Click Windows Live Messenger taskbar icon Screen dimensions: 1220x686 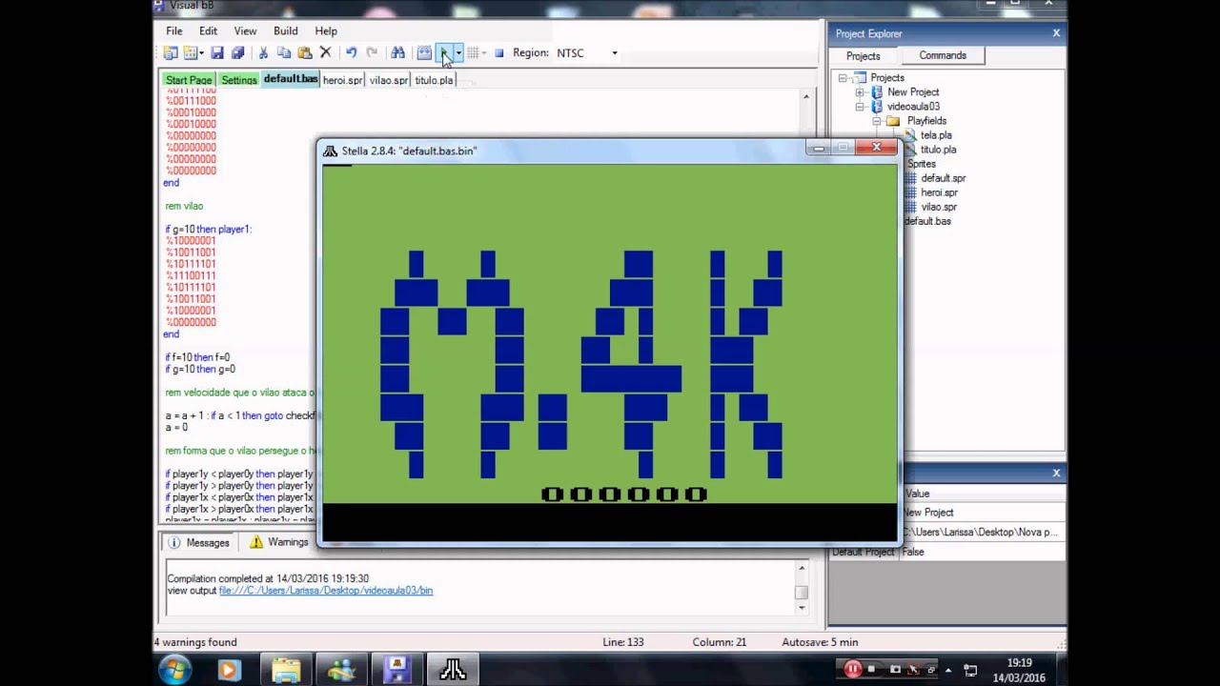341,670
